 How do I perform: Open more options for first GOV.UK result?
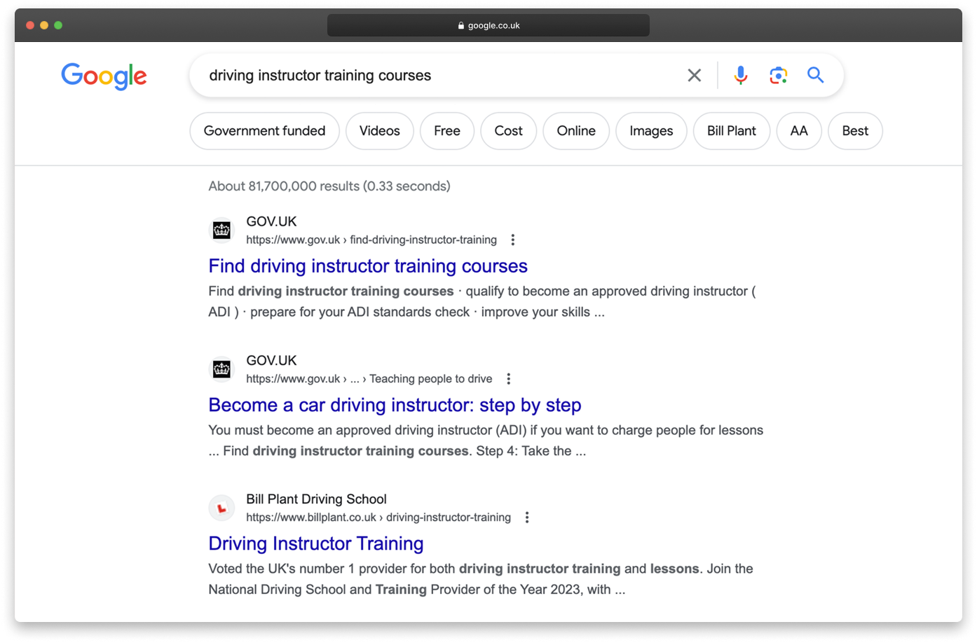(x=513, y=240)
